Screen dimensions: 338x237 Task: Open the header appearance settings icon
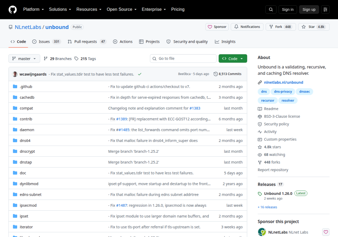tap(325, 10)
